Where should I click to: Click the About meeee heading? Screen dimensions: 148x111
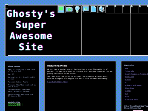(14, 66)
